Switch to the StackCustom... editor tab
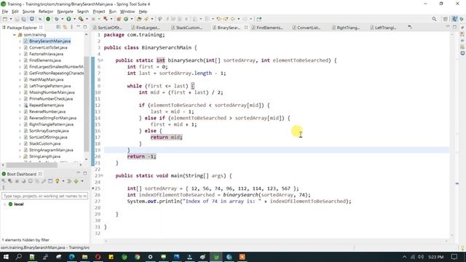Viewport: 466px width, 262px height. click(x=189, y=28)
